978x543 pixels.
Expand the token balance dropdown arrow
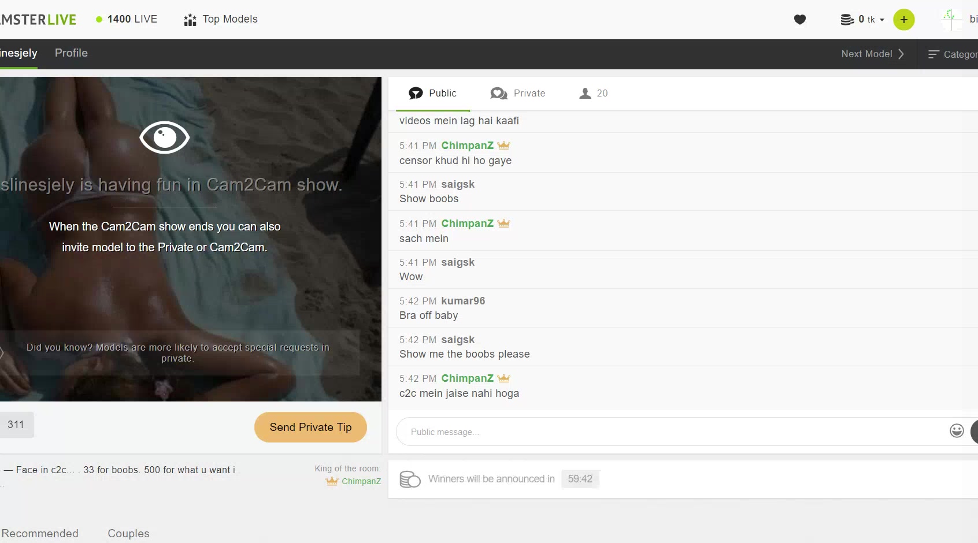click(x=882, y=20)
